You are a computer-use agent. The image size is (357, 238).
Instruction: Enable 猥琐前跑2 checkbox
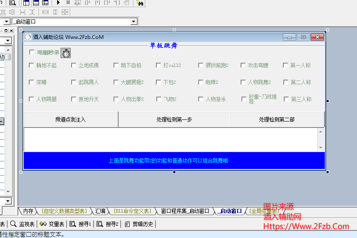pos(201,65)
